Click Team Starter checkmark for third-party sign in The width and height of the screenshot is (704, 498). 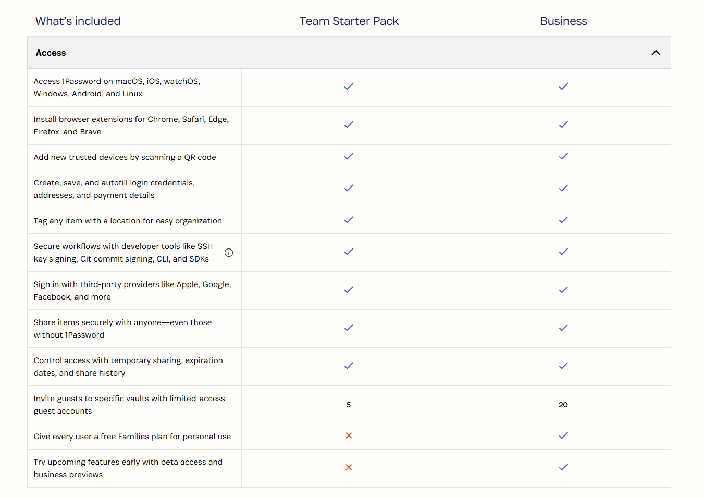tap(349, 290)
